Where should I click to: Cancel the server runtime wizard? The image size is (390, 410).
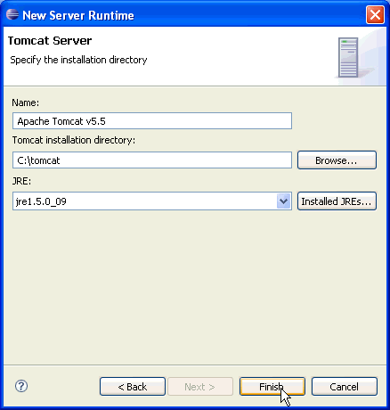pos(345,387)
